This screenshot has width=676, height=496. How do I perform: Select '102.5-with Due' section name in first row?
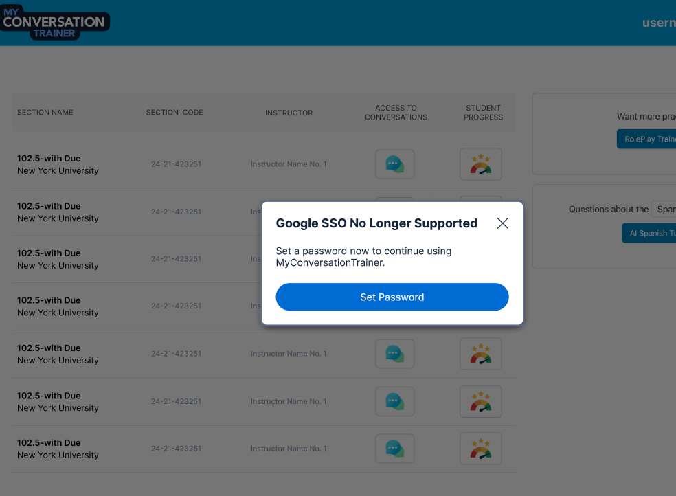coord(49,158)
